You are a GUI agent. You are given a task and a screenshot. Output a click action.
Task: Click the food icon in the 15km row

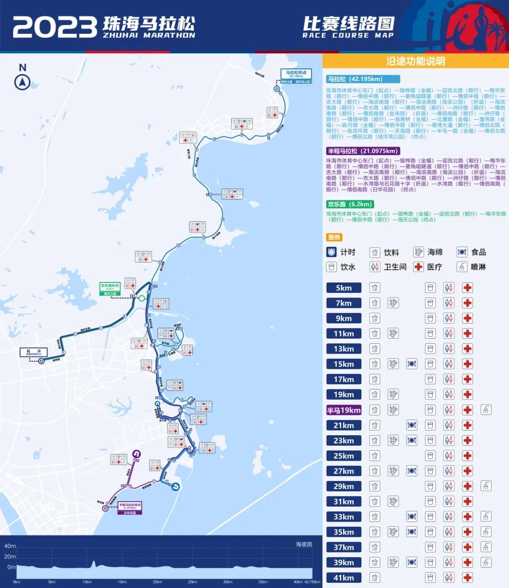411,364
